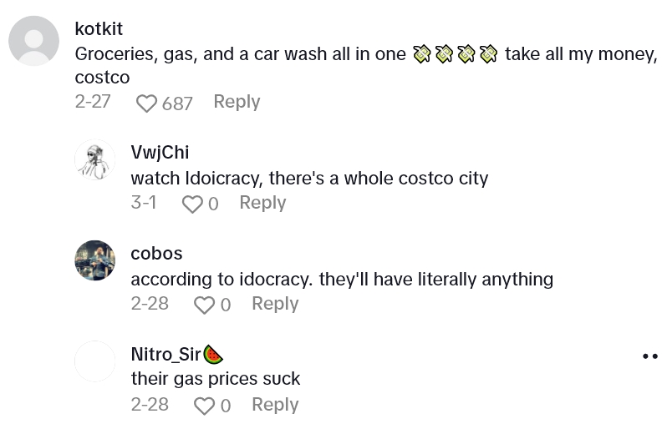The width and height of the screenshot is (662, 429).
Task: Heart Nitro_Sir's gas prices comment
Action: tap(204, 406)
